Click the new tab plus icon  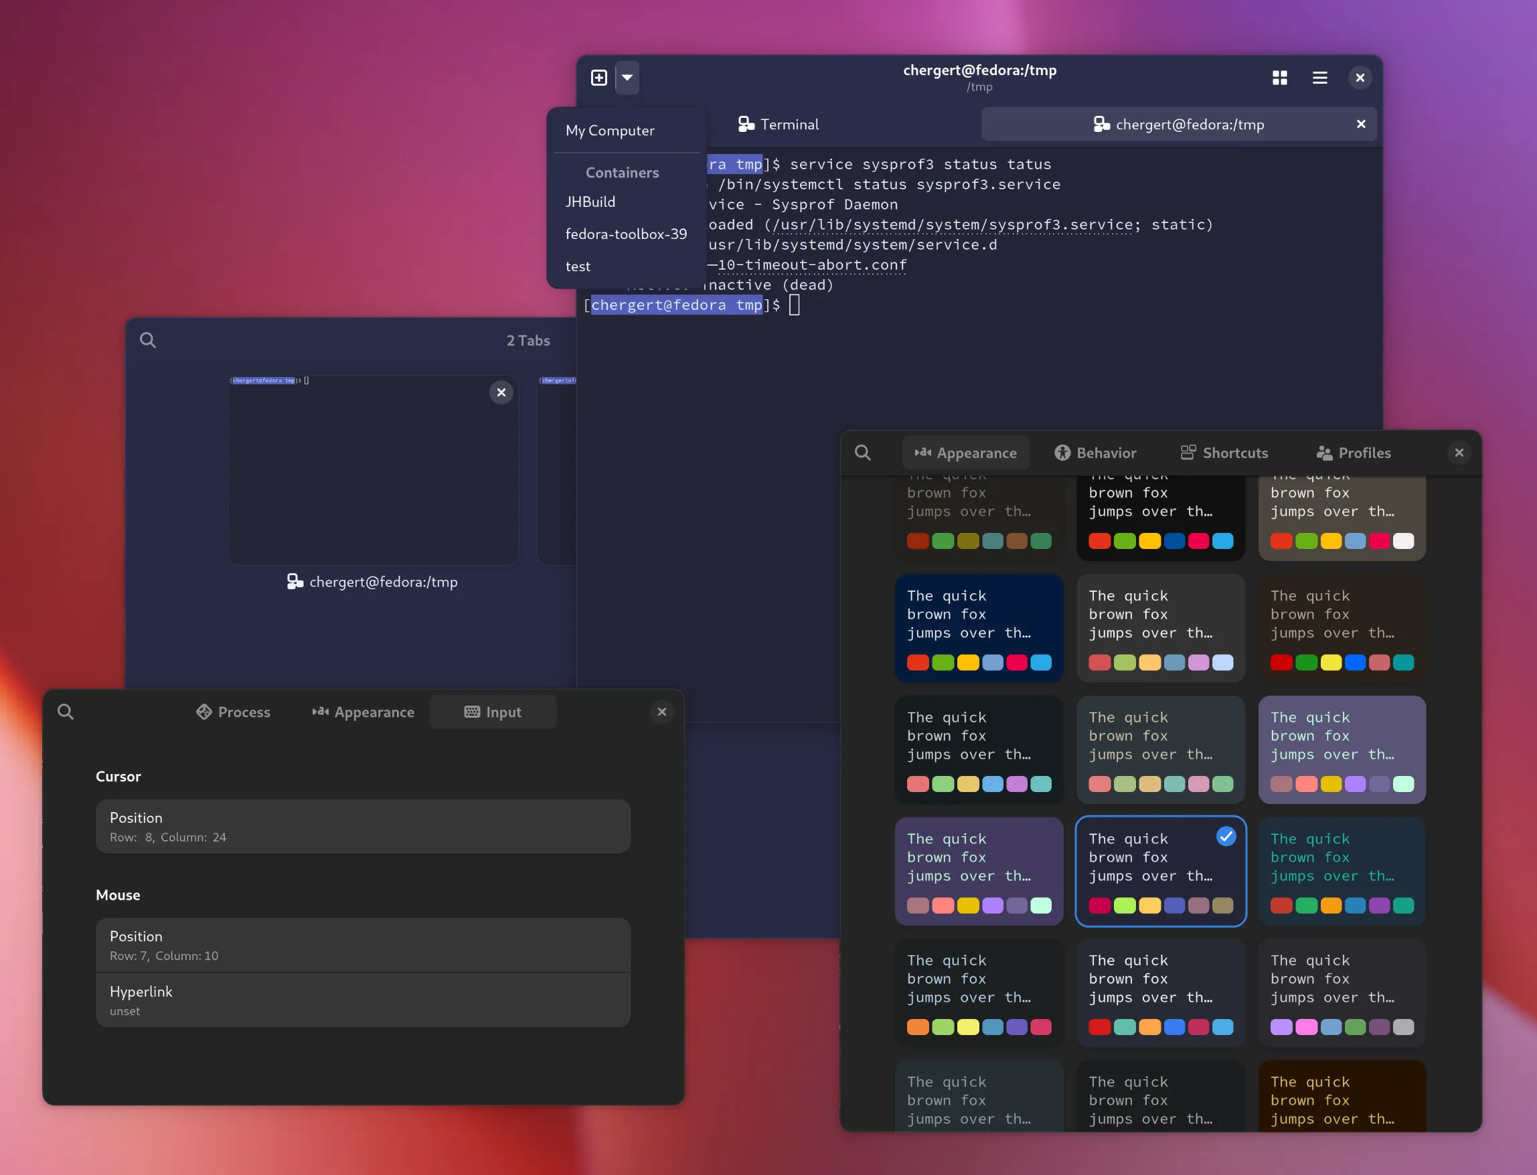(x=598, y=78)
